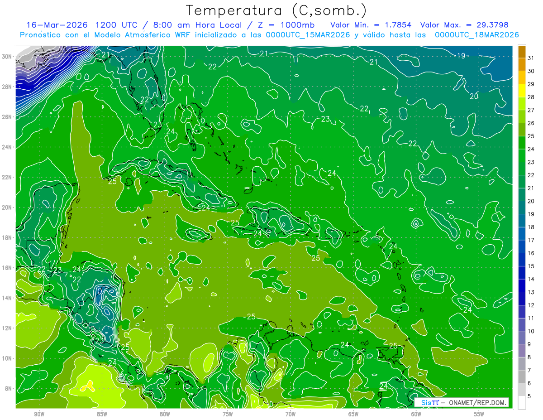Viewport: 543px width, 420px height.
Task: Click the colorbar value label "31"
Action: (531, 58)
